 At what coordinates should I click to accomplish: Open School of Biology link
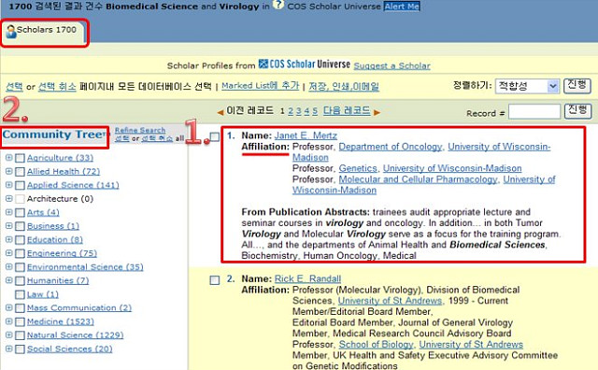click(376, 344)
